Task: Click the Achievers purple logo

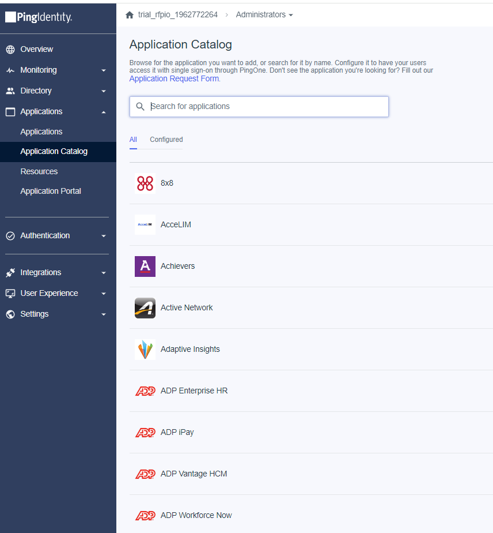Action: coord(145,266)
